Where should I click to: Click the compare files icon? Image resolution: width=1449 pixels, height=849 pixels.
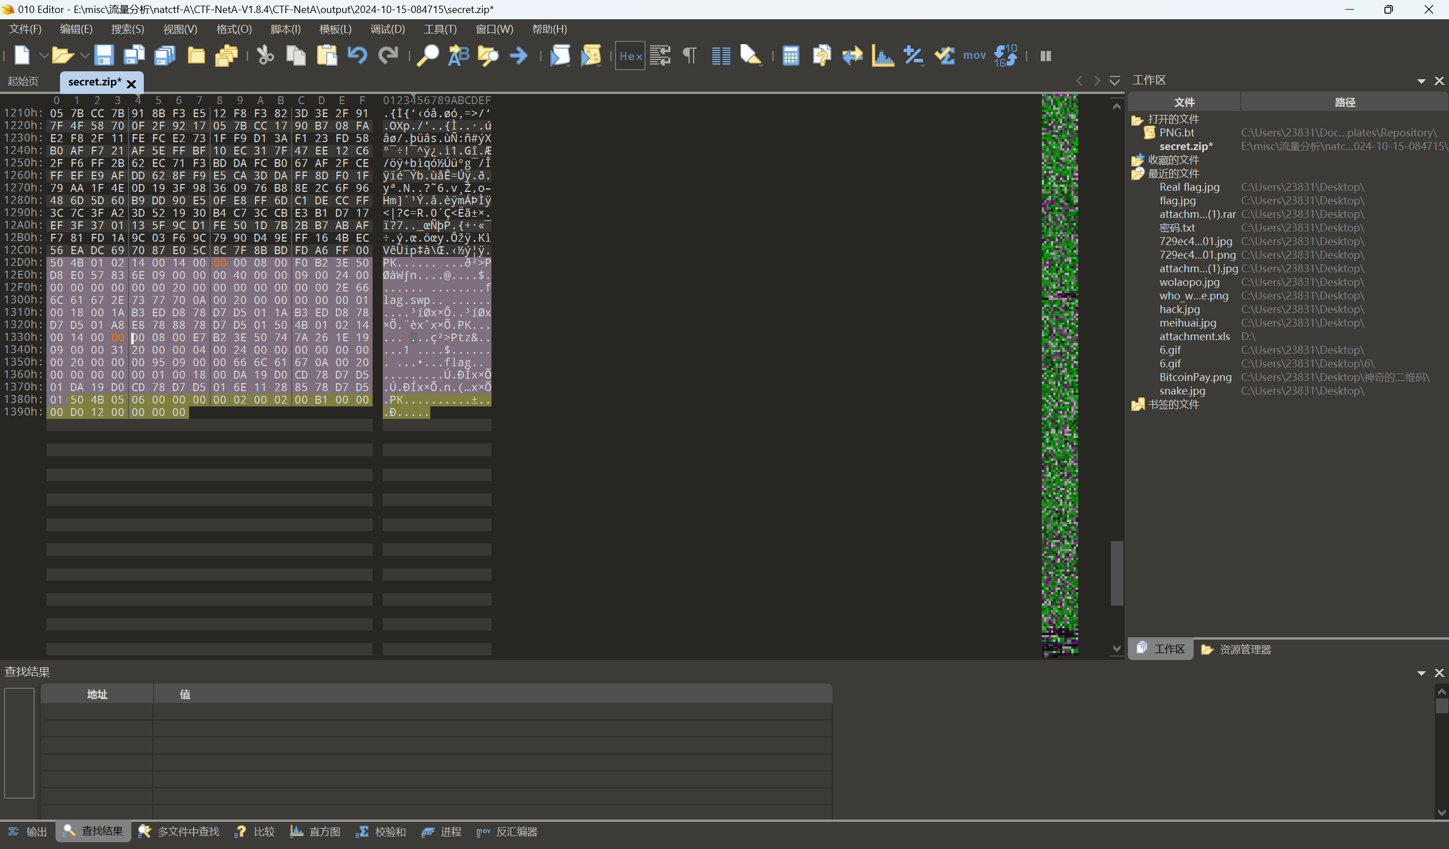pyautogui.click(x=853, y=55)
